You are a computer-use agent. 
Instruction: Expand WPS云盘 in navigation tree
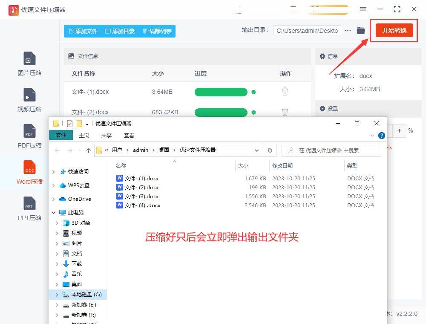point(54,185)
